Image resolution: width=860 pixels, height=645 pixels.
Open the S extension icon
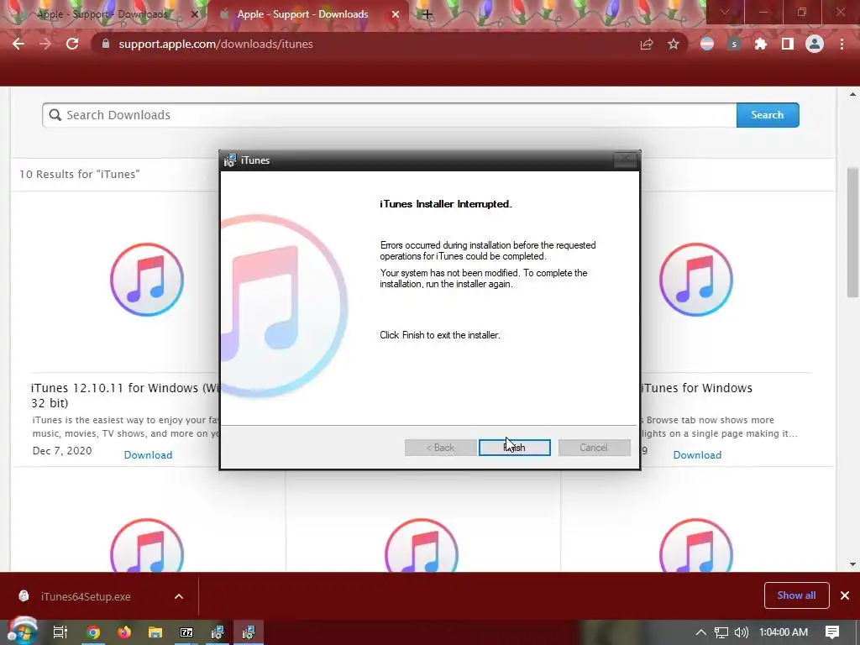point(734,44)
